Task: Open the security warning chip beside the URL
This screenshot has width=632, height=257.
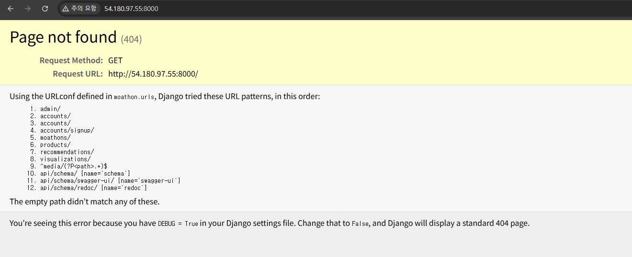Action: 79,9
